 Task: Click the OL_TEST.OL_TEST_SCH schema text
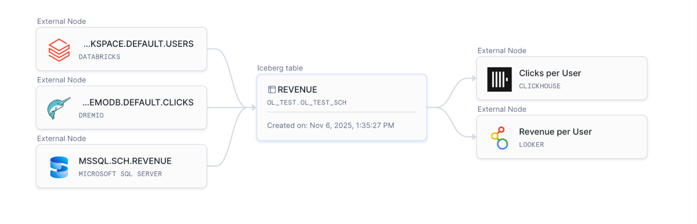click(x=307, y=102)
